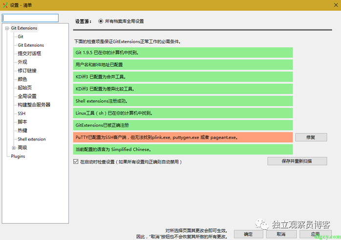Click the KDiff3 已配置为差异比较工具 status row

click(183, 89)
